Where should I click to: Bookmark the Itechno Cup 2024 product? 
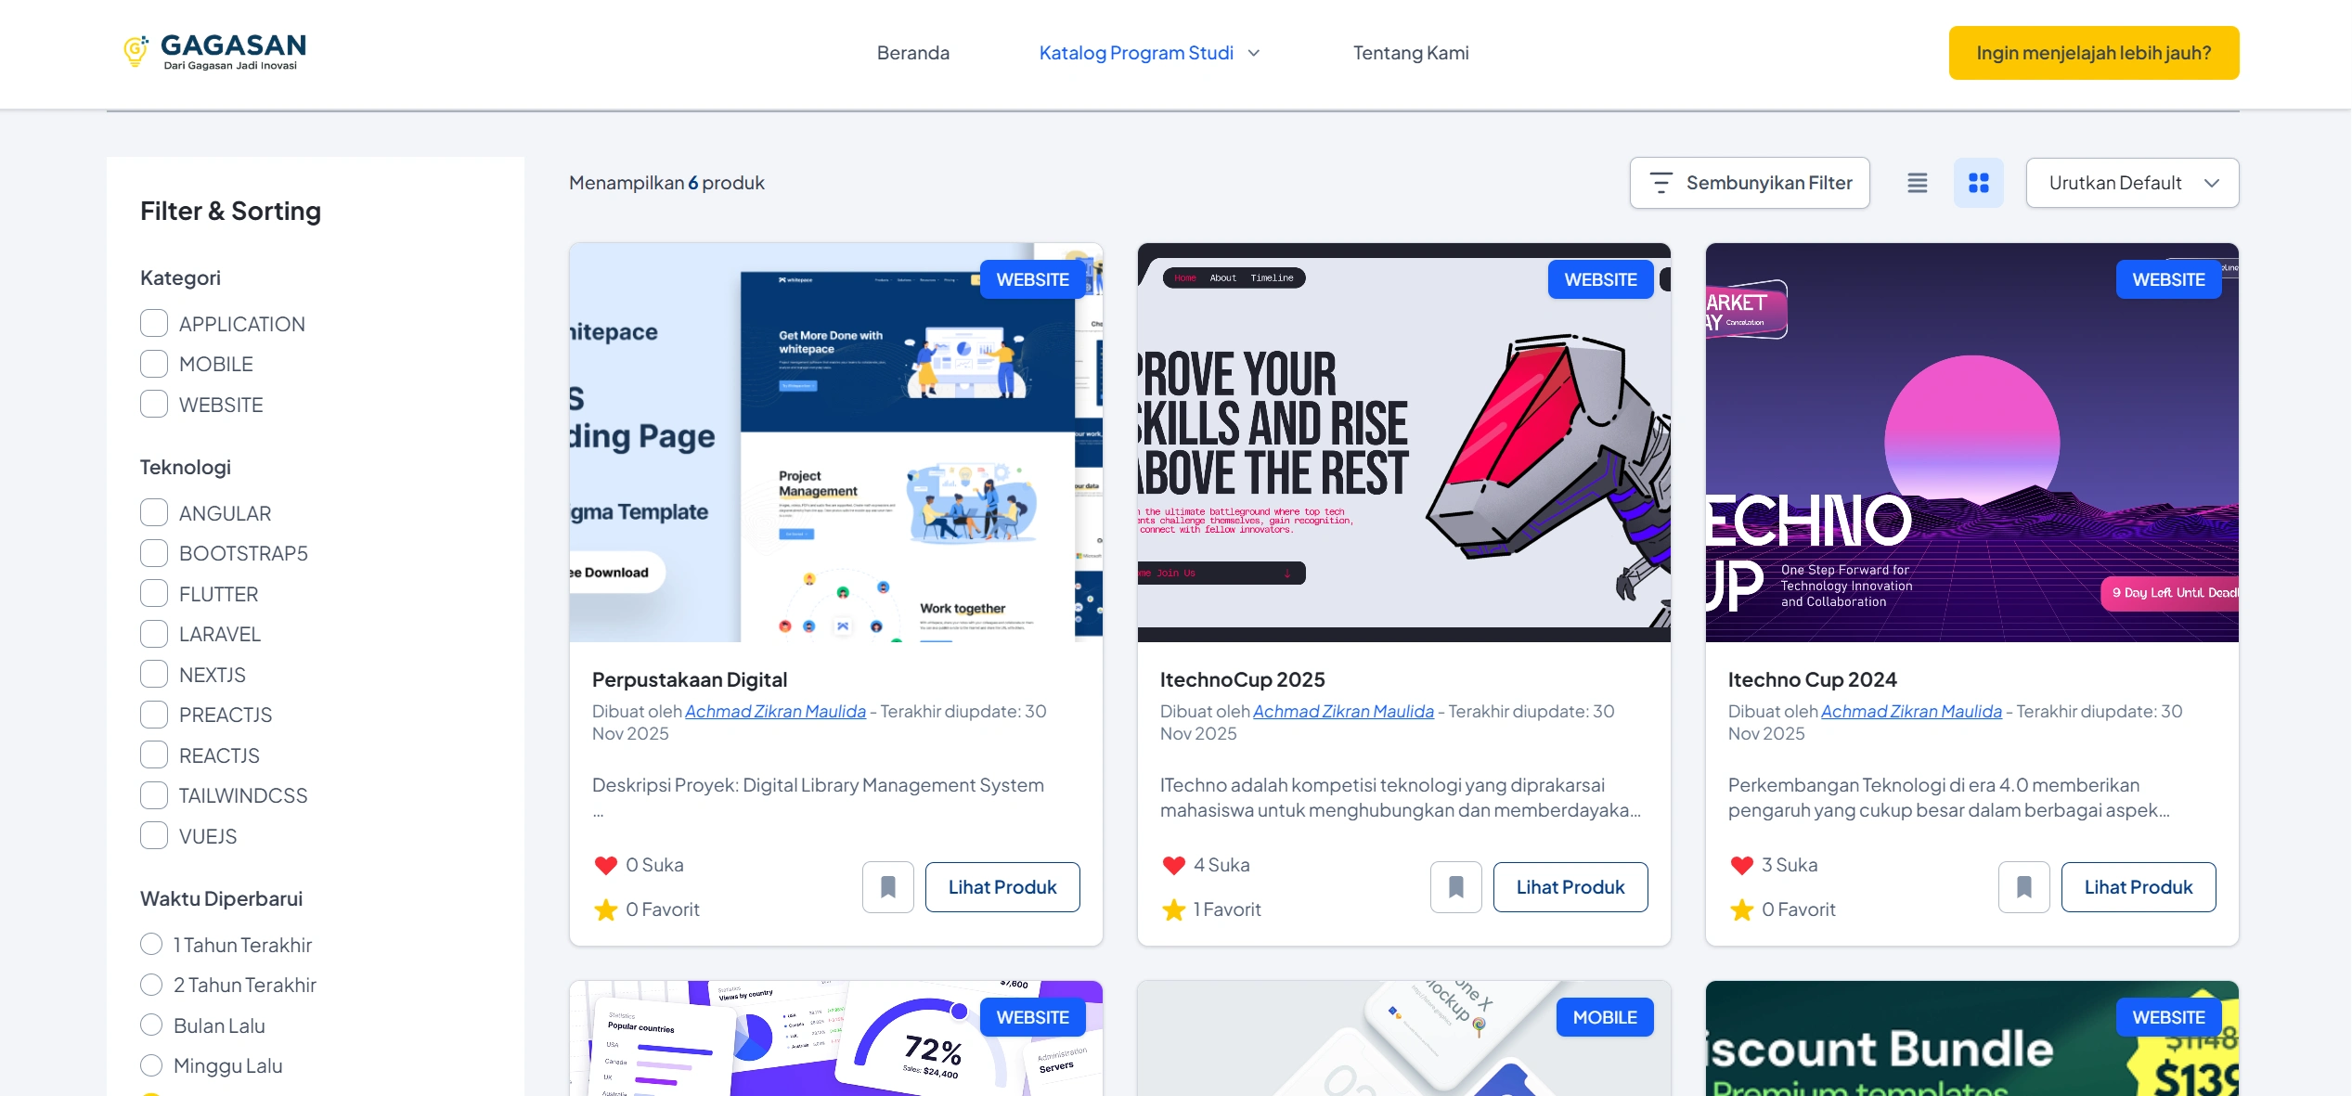[x=2023, y=887]
